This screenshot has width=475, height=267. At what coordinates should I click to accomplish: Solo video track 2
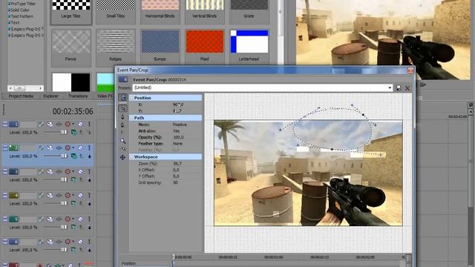point(89,148)
